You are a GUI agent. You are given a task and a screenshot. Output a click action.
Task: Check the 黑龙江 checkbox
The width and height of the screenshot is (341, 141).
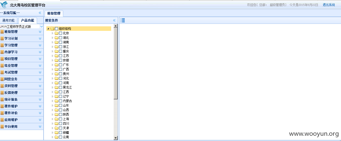pos(60,87)
